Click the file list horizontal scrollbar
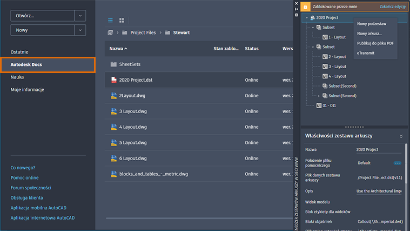Viewport: 410px width, 231px height. click(199, 218)
